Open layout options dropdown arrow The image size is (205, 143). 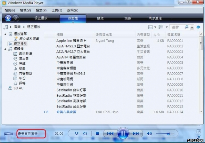pos(155,27)
